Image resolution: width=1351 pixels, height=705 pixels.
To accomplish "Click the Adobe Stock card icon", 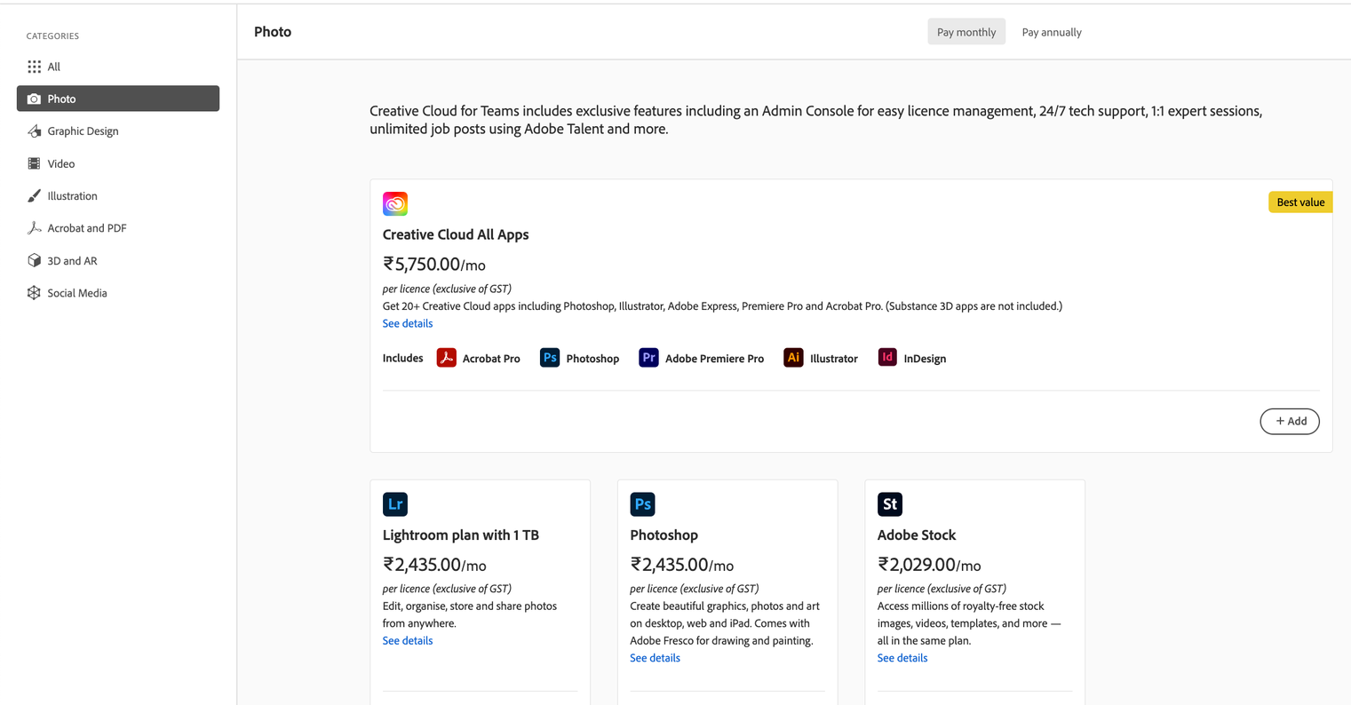I will tap(890, 504).
